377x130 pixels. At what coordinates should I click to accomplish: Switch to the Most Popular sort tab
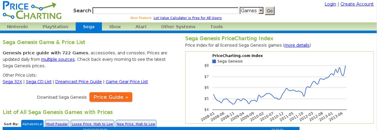click(x=57, y=124)
